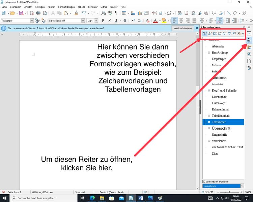This screenshot has height=202, width=253.
Task: Center align the paragraph
Action: [x=181, y=21]
